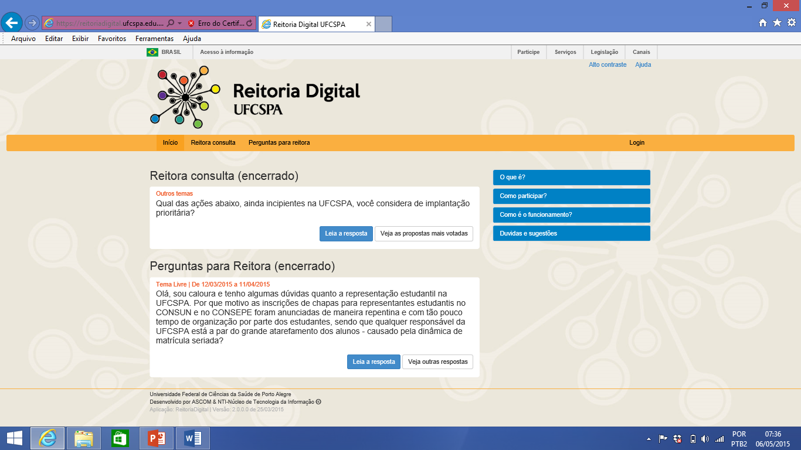
Task: Click Legislação in the government bar
Action: [605, 52]
